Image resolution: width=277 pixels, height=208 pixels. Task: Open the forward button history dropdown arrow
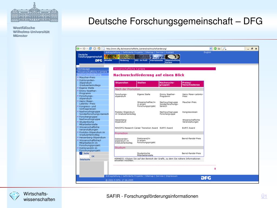(x=87, y=49)
